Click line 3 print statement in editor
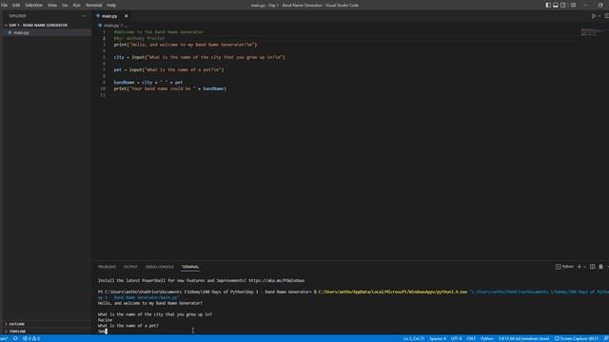 [186, 45]
